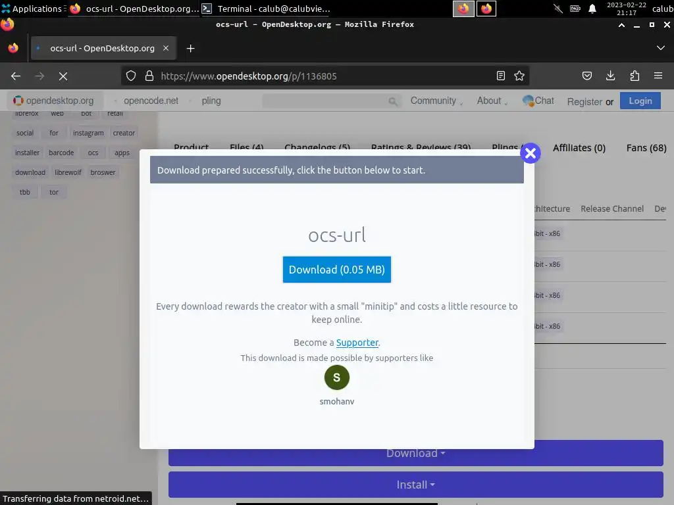Select the barcode tag
Viewport: 674px width, 505px height.
point(61,153)
